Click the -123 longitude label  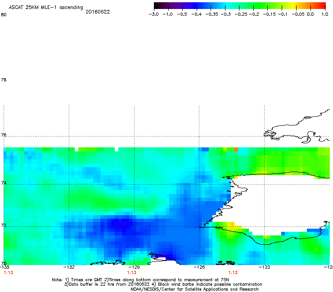pos(265,267)
